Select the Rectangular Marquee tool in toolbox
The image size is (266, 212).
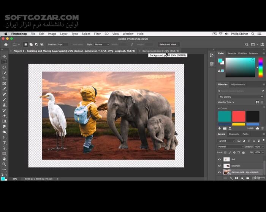coord(4,62)
